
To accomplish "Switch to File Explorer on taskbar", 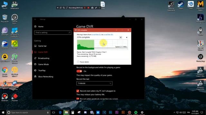I will click(x=66, y=112).
